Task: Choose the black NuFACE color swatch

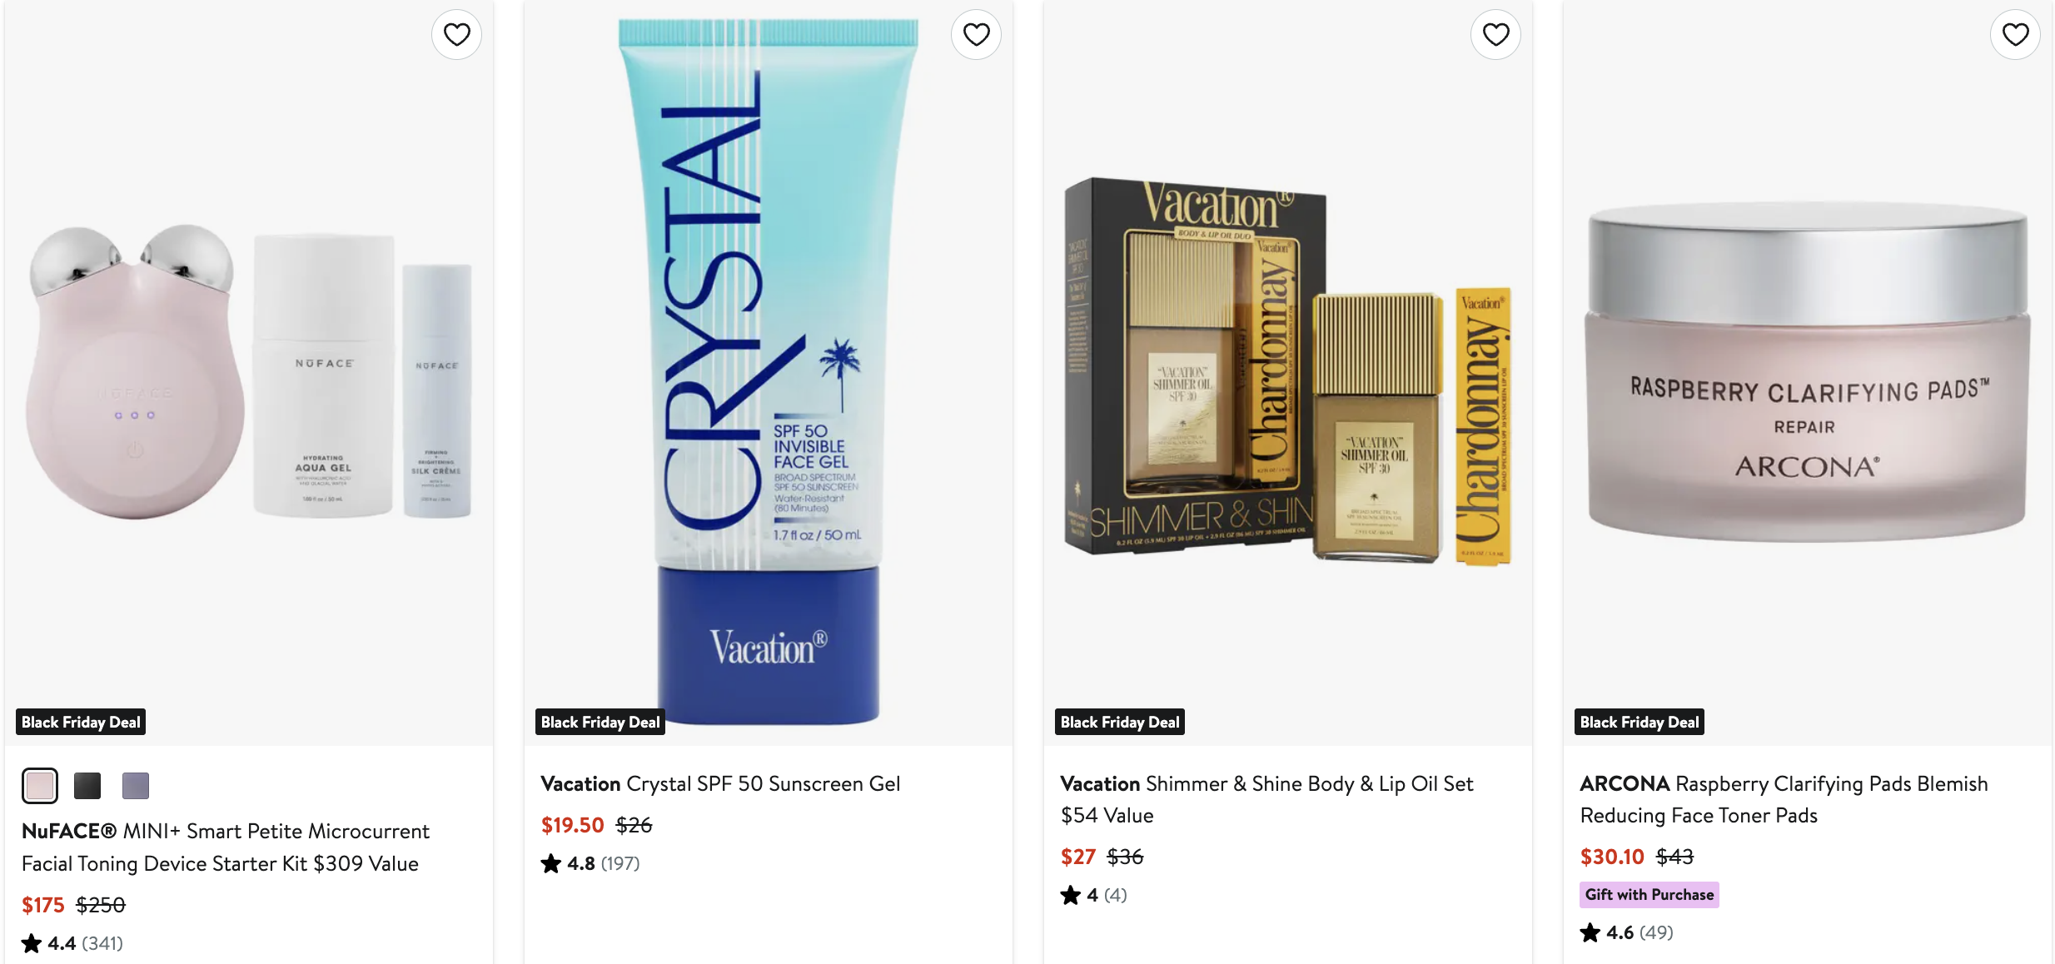Action: (x=87, y=785)
